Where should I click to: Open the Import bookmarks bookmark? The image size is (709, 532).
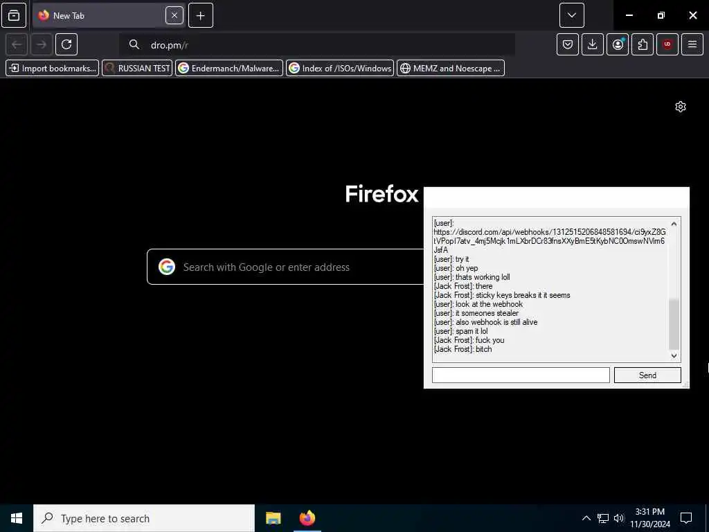click(x=53, y=69)
